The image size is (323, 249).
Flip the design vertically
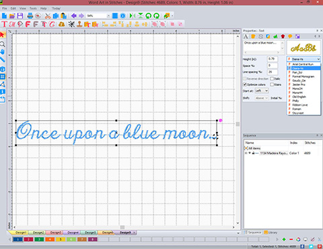pos(141,15)
